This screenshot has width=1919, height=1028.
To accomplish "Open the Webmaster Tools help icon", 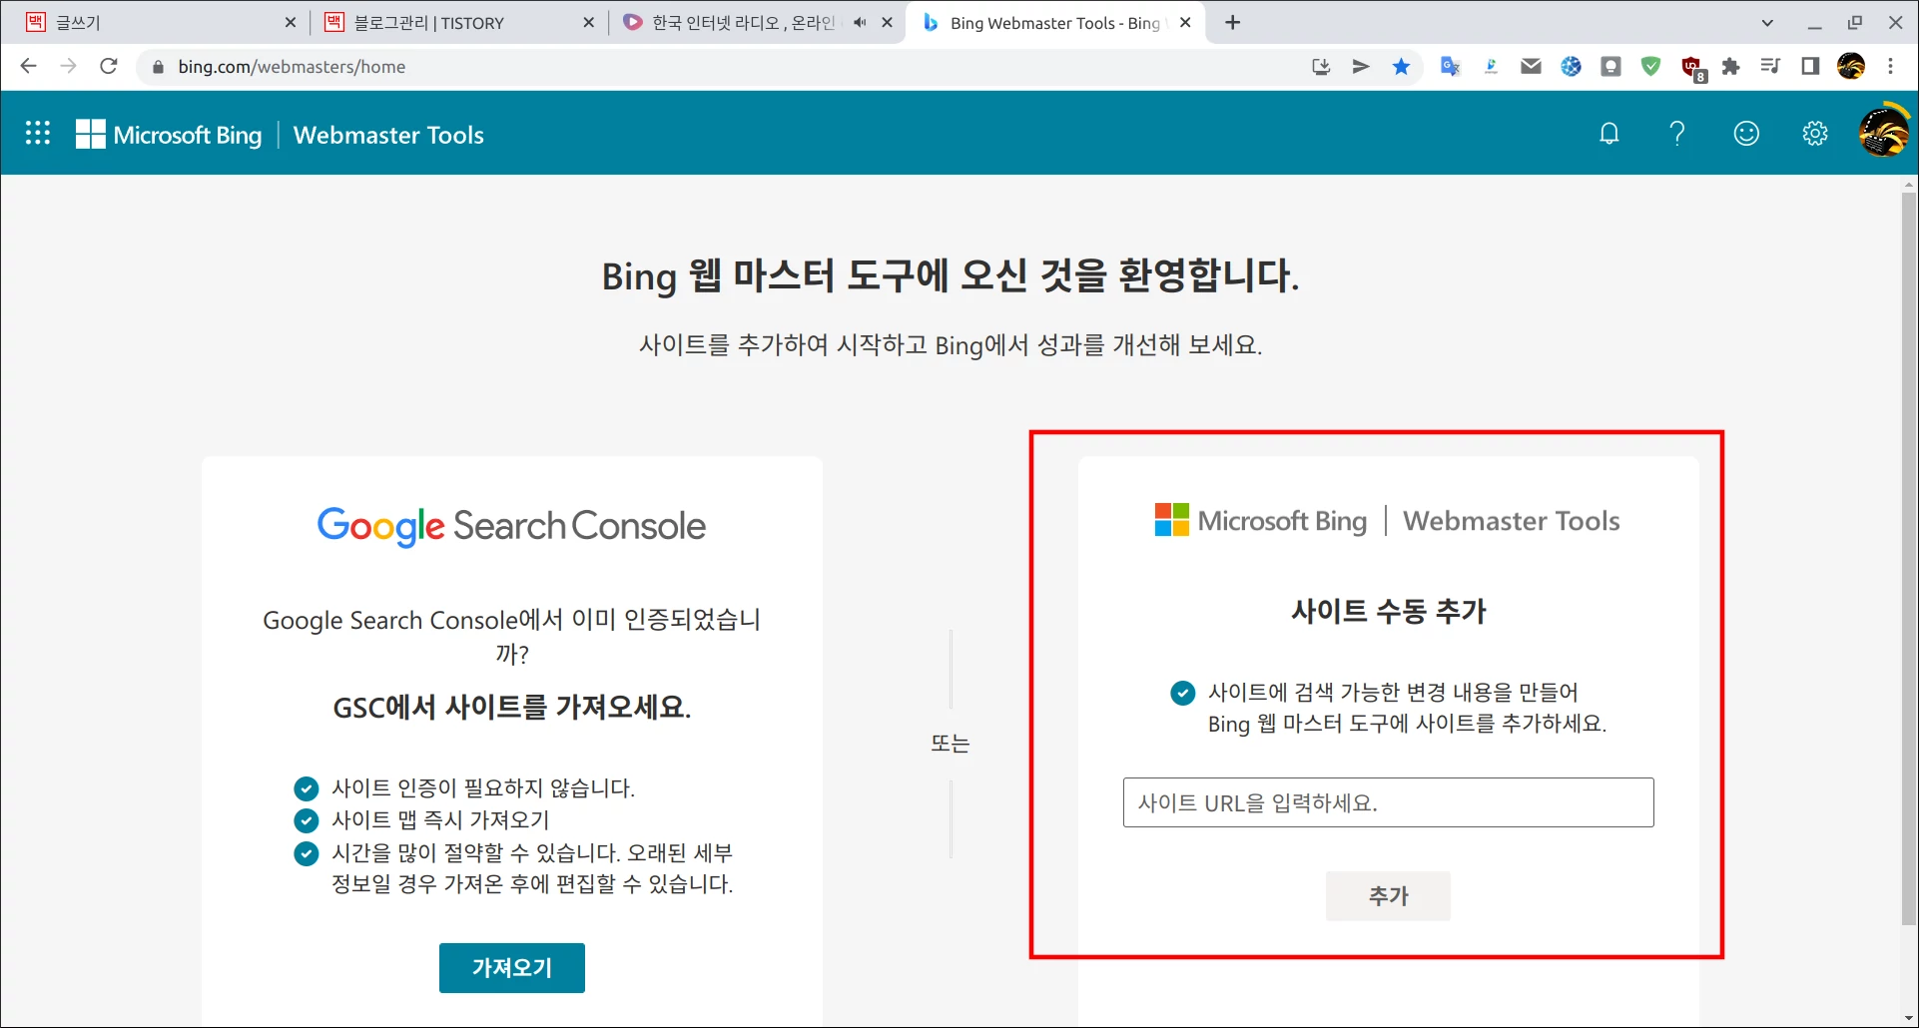I will (1677, 133).
